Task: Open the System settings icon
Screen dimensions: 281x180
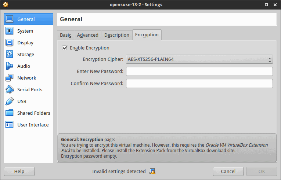Action: click(9, 31)
